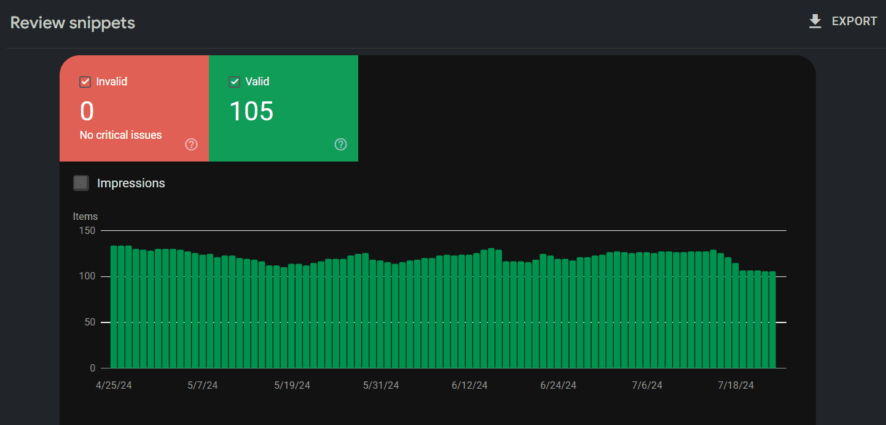Open help icon on Valid card
The height and width of the screenshot is (425, 886).
click(341, 144)
